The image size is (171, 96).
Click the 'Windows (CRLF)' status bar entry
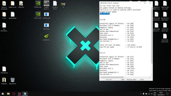[x=131, y=79]
